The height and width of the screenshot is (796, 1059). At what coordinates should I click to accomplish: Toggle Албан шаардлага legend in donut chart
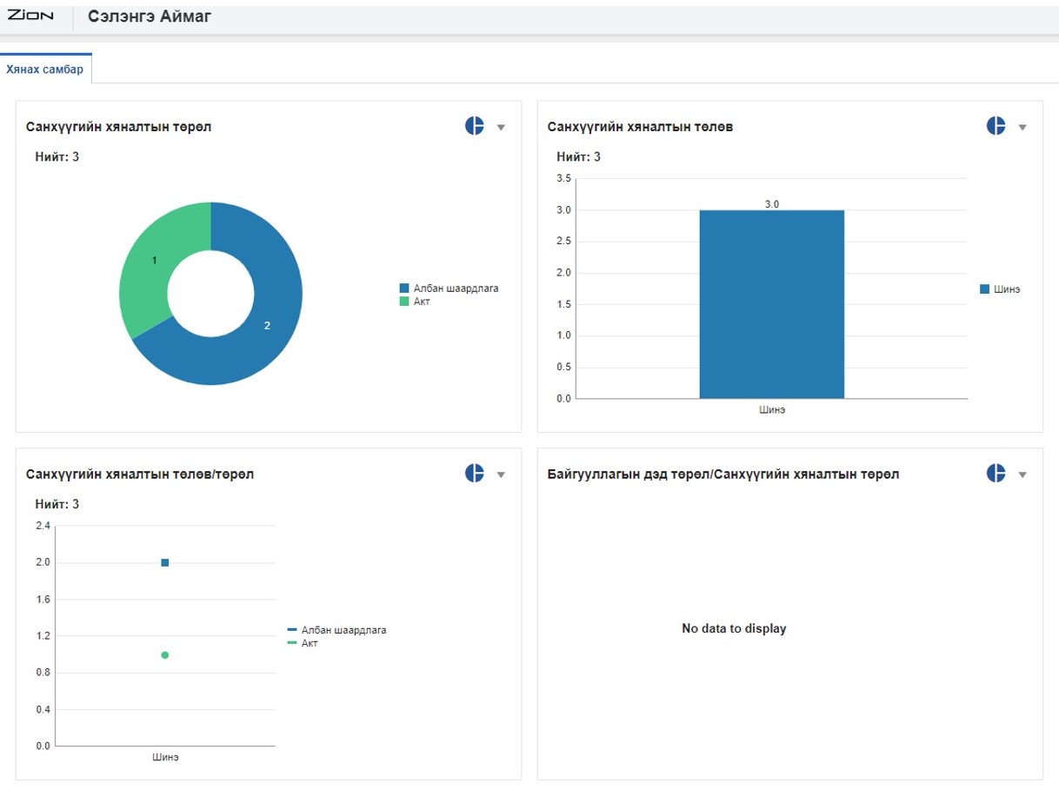pos(449,289)
